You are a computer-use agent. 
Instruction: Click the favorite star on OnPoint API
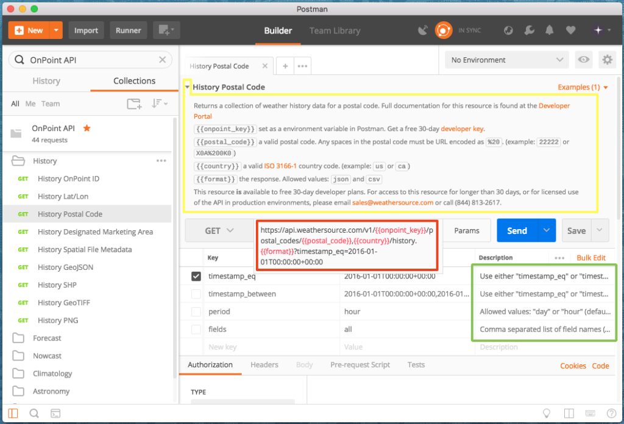pos(87,128)
